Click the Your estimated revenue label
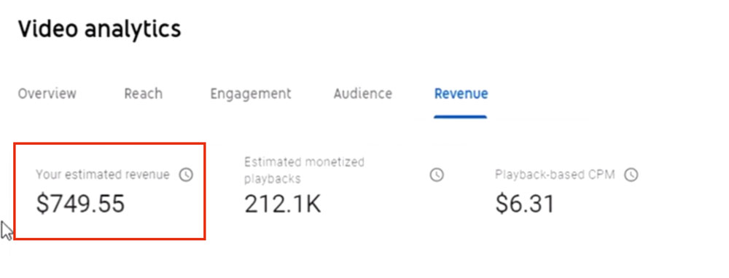Screen dimensions: 729x278 [103, 175]
